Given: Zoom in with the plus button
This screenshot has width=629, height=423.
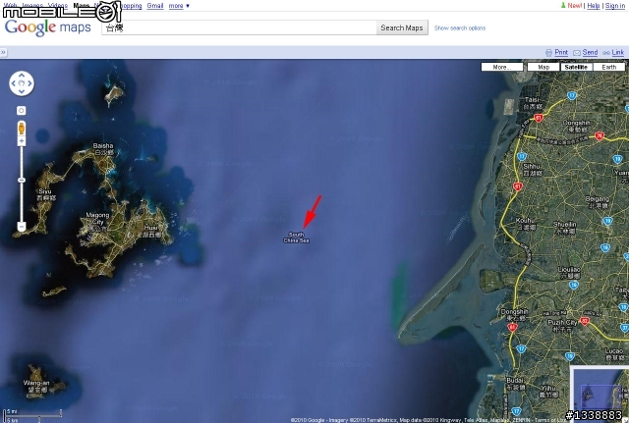Looking at the screenshot, I should 22,141.
